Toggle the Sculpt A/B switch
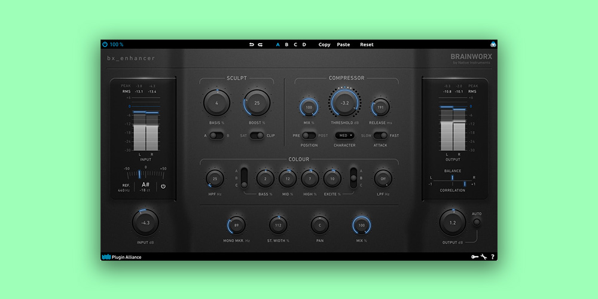 [216, 135]
